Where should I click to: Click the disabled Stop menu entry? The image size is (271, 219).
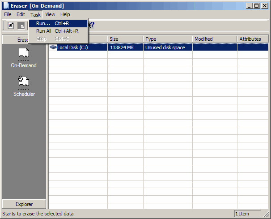[58, 39]
